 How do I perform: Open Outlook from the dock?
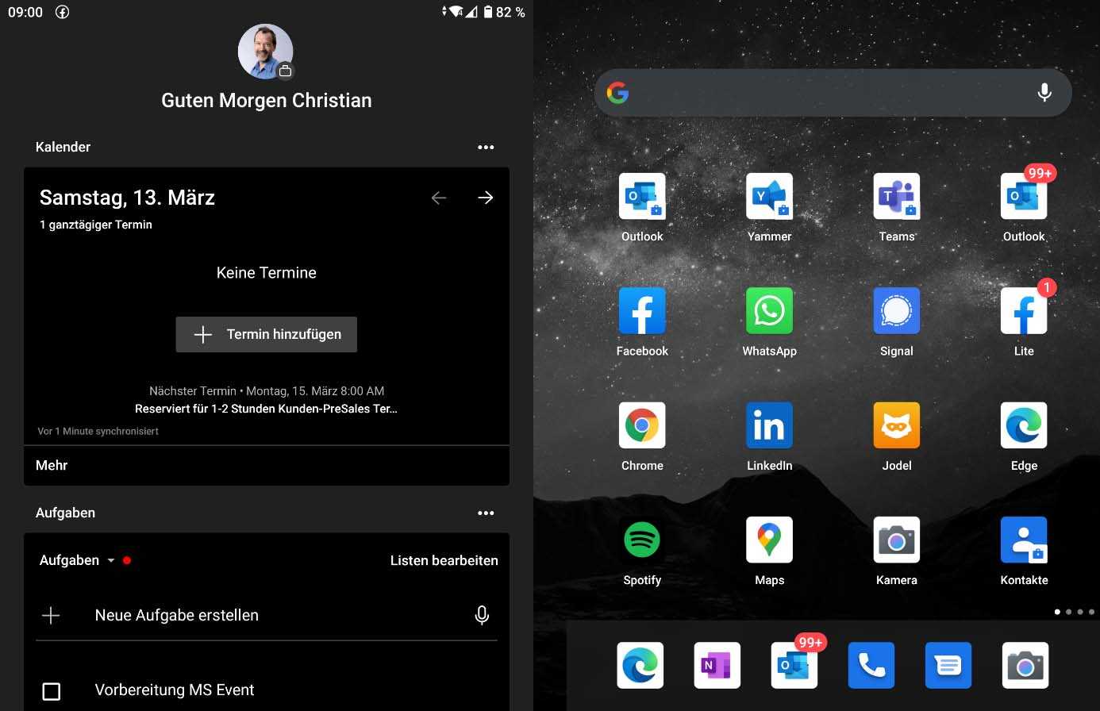pos(794,665)
